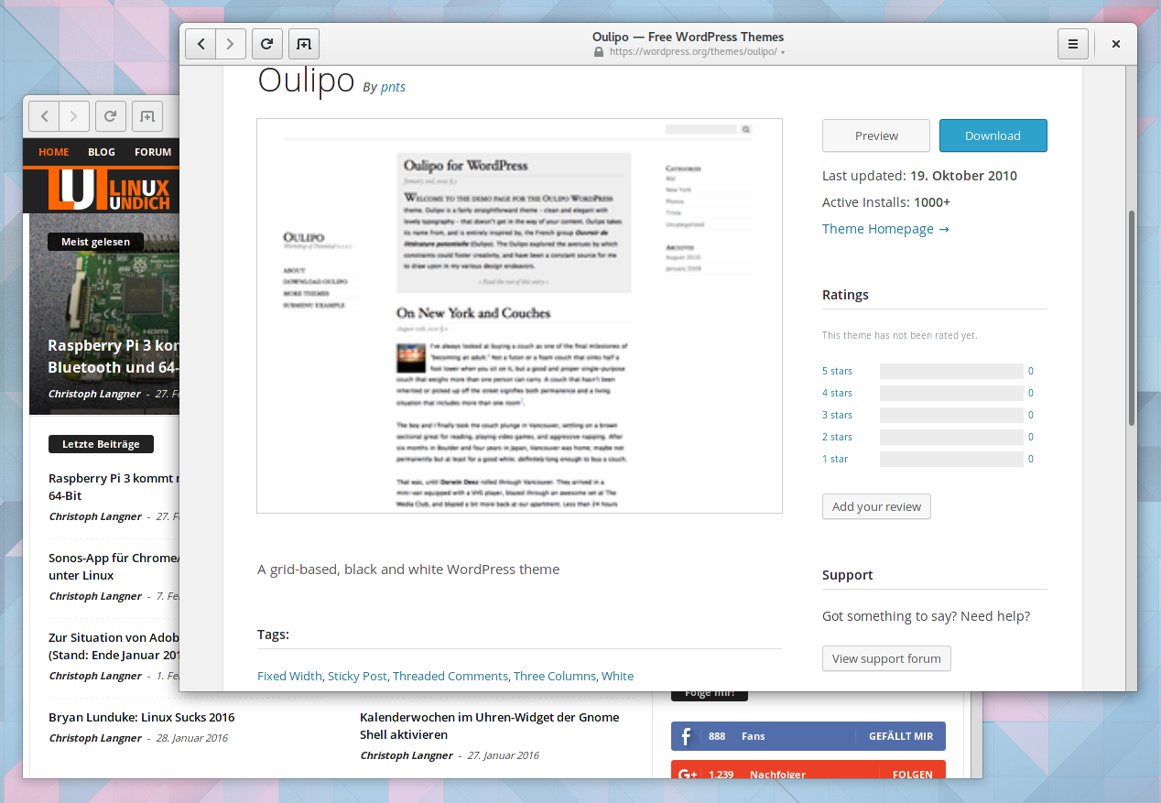Open the Zur Situation von Adobe article
The height and width of the screenshot is (803, 1161).
(114, 646)
